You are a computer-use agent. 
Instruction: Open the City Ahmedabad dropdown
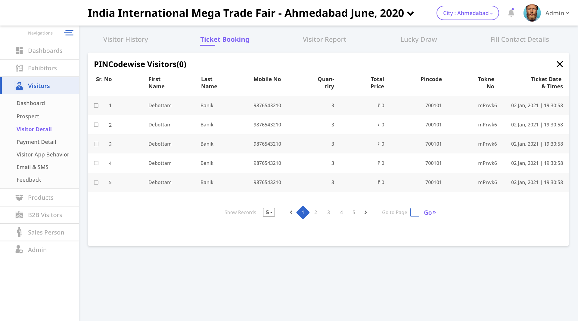pyautogui.click(x=468, y=13)
